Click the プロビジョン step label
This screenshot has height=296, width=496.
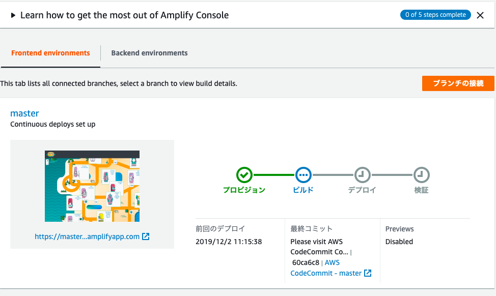coord(244,190)
